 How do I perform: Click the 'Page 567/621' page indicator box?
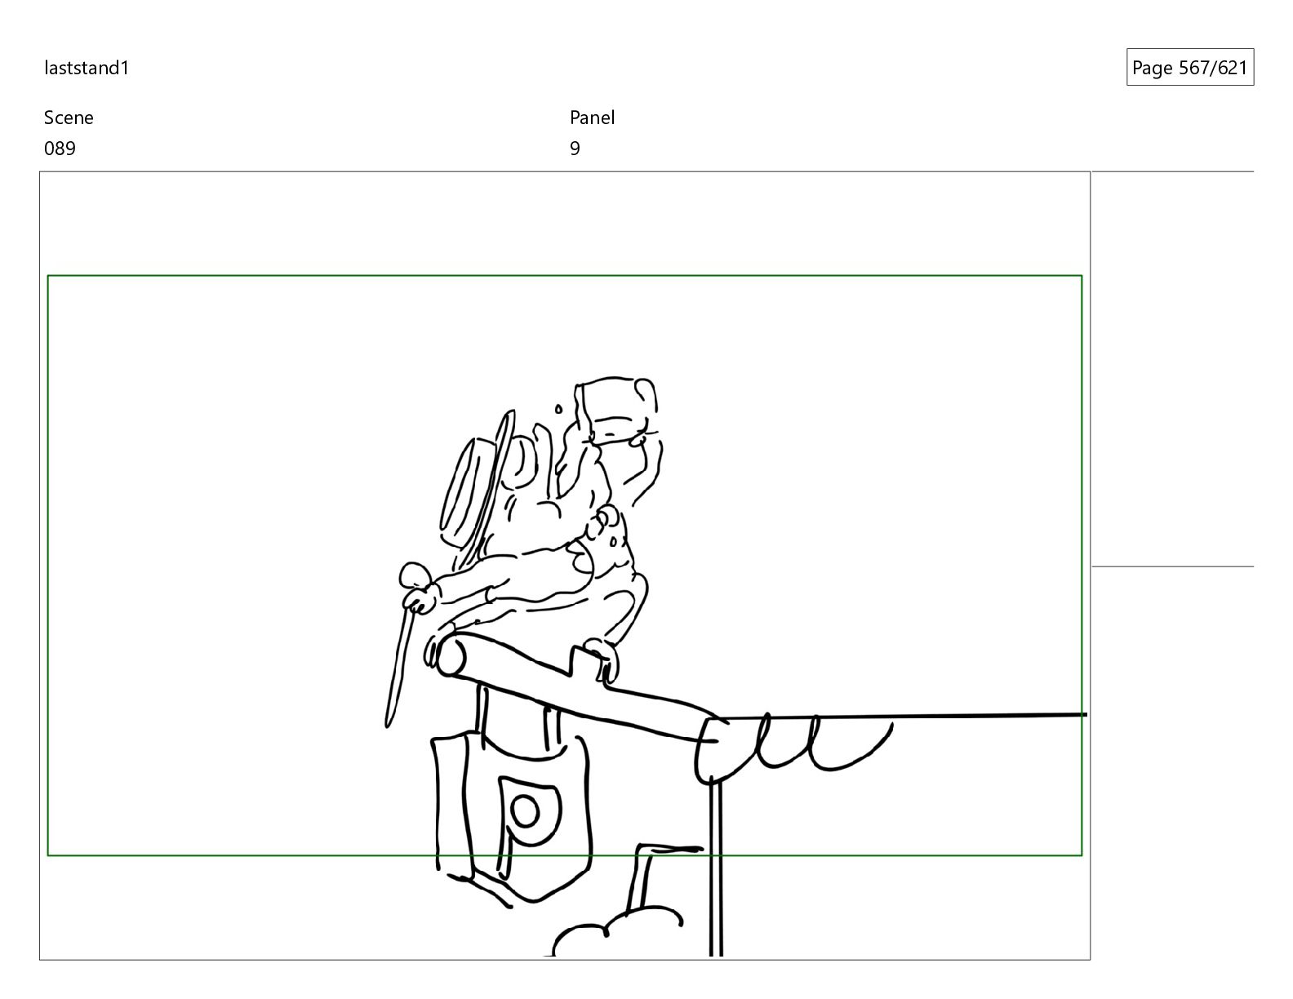pos(1189,68)
